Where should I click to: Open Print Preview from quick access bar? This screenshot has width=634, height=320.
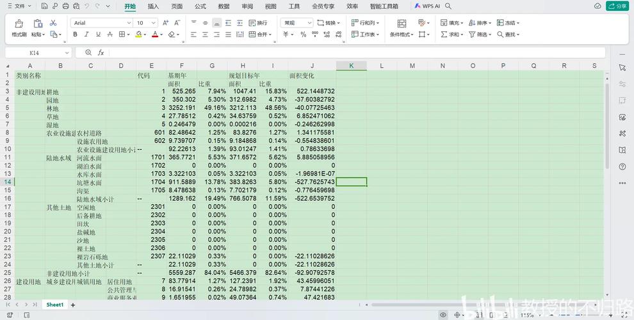pos(77,6)
